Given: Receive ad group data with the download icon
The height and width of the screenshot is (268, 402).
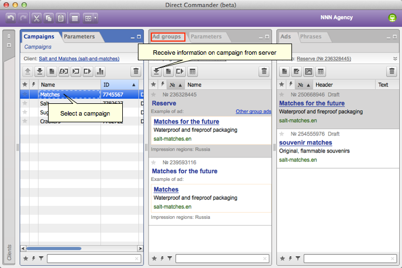Looking at the screenshot, I should tap(156, 71).
